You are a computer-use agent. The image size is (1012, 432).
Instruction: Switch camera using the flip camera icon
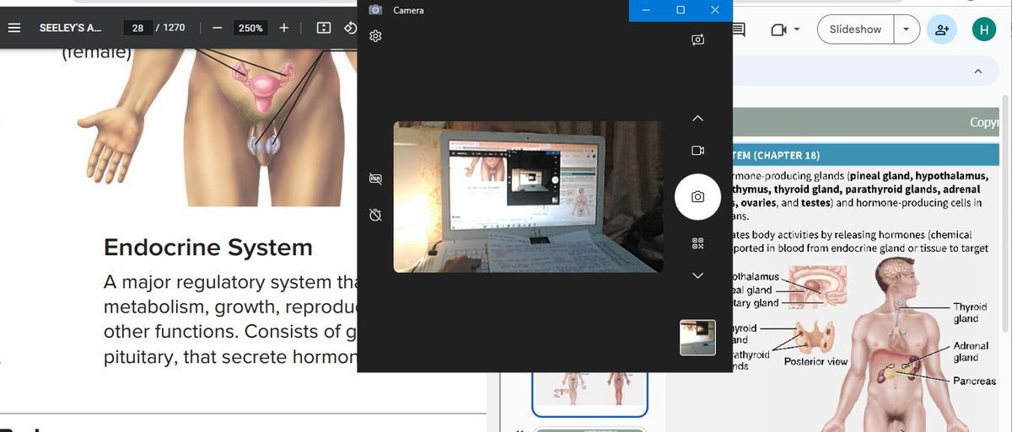[x=697, y=40]
